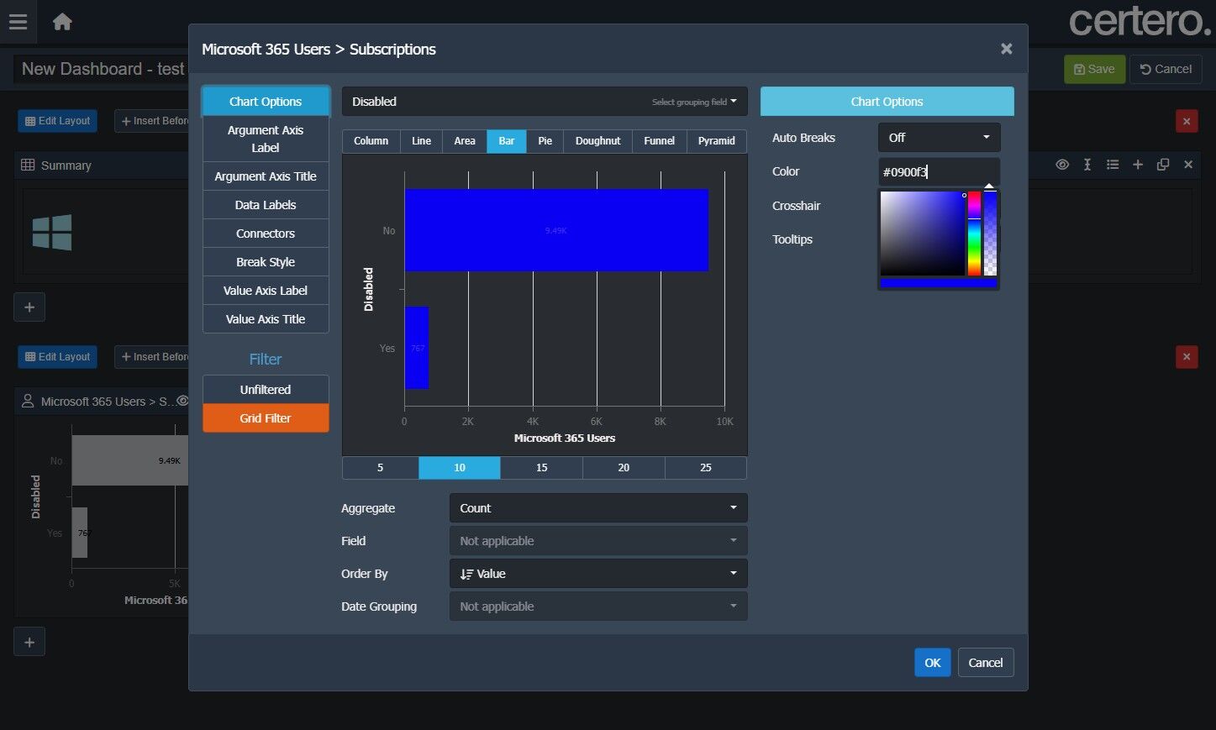This screenshot has height=730, width=1216.
Task: Open the Data Labels options section
Action: click(266, 205)
